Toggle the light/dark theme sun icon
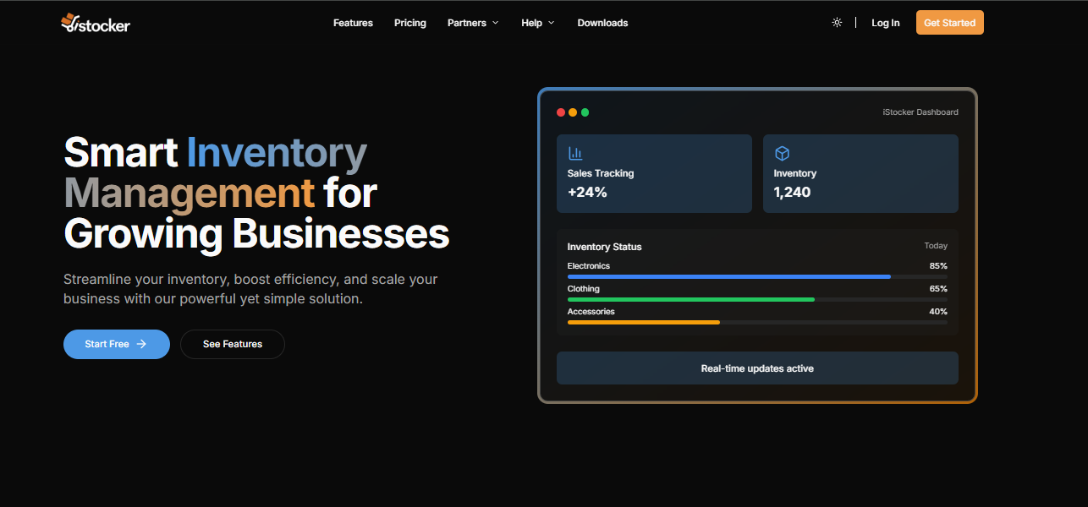The image size is (1088, 507). pyautogui.click(x=837, y=23)
